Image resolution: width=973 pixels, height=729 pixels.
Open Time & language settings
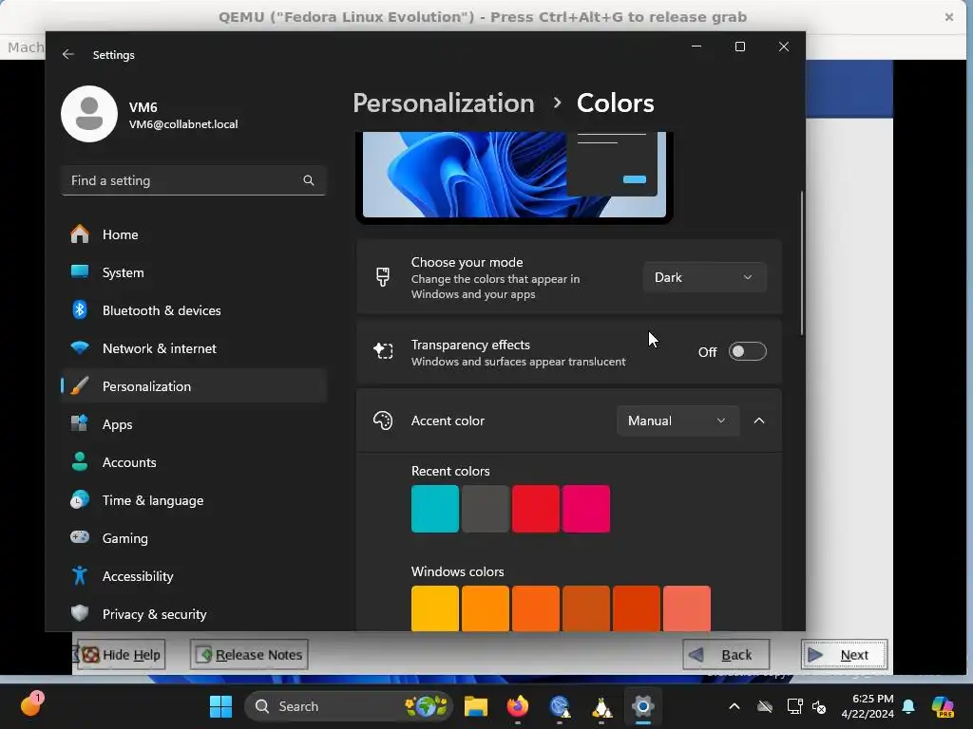click(194, 499)
